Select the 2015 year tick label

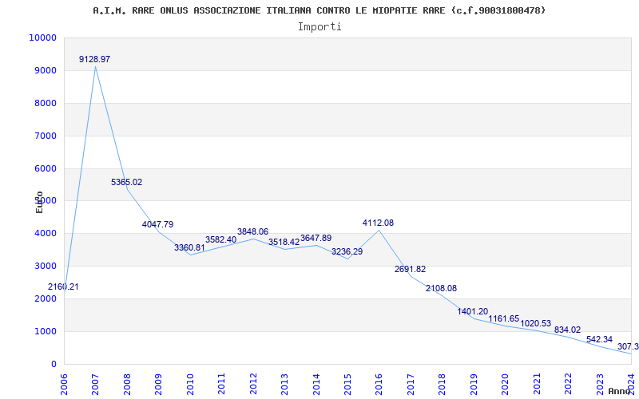pyautogui.click(x=347, y=384)
